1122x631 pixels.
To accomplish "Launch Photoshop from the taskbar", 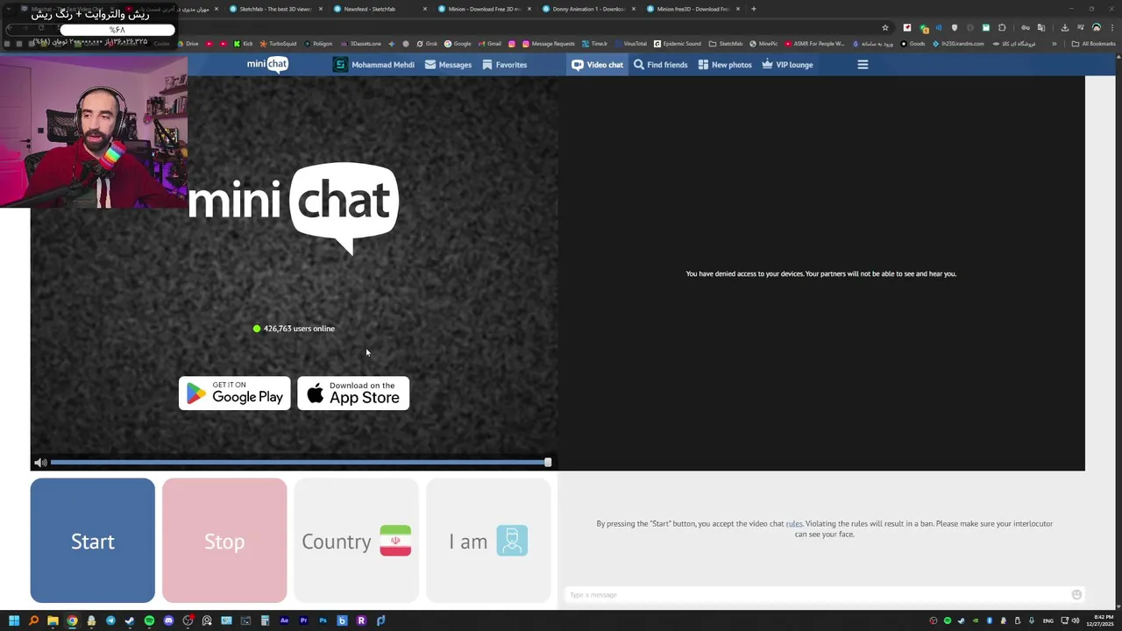I will pyautogui.click(x=323, y=620).
